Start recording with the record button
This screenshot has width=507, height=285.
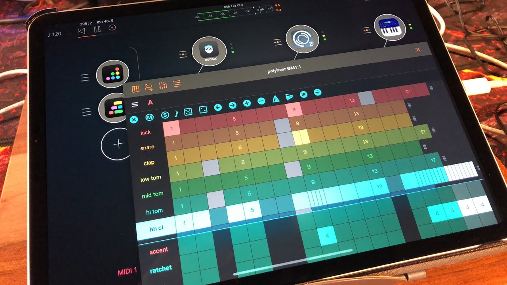coord(112,28)
